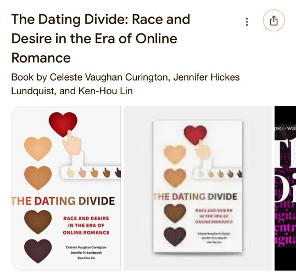Image resolution: width=296 pixels, height=274 pixels.
Task: Select the medium-brown skin tone hand emoji
Action: point(107,173)
